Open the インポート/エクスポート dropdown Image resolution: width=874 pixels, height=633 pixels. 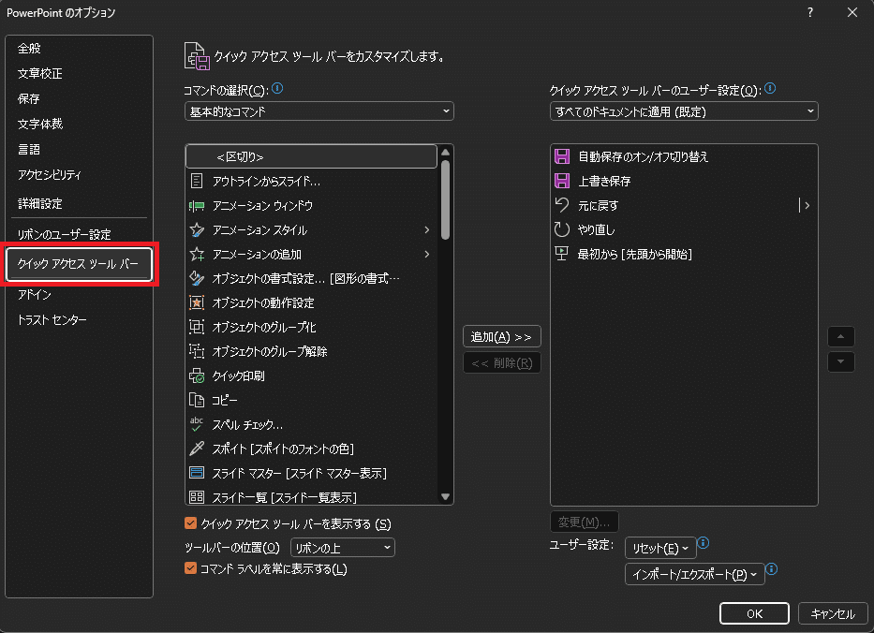point(694,574)
